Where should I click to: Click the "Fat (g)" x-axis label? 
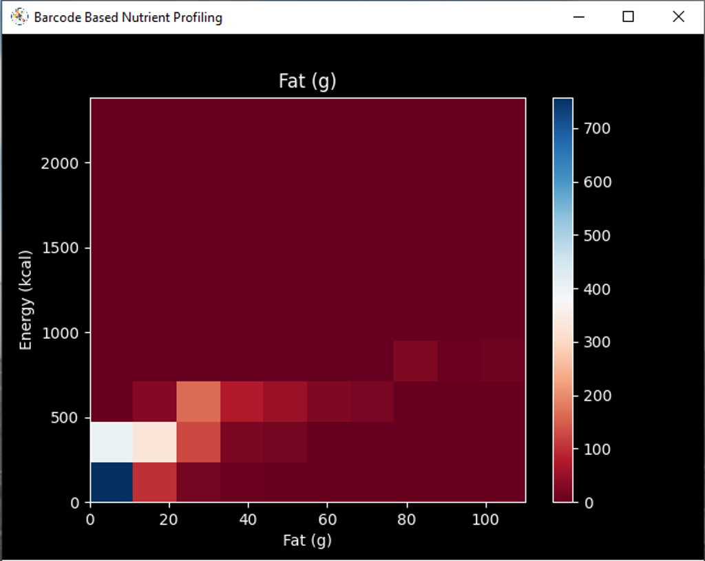pos(307,540)
